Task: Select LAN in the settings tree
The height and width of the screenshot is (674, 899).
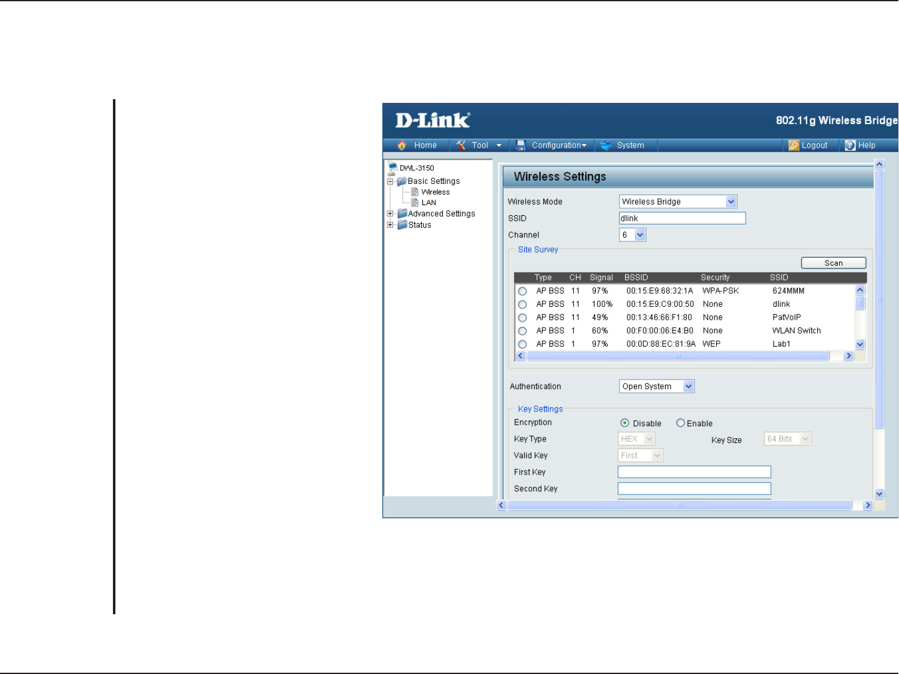Action: [x=429, y=203]
